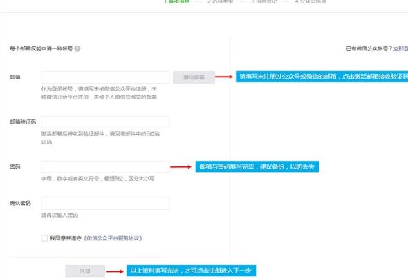Click step 2 选择类型 in progress bar

click(x=221, y=1)
